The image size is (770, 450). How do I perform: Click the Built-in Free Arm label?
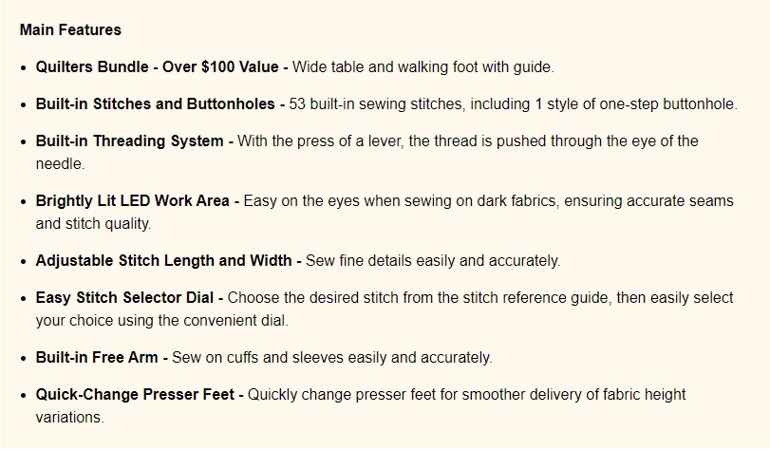pyautogui.click(x=97, y=357)
